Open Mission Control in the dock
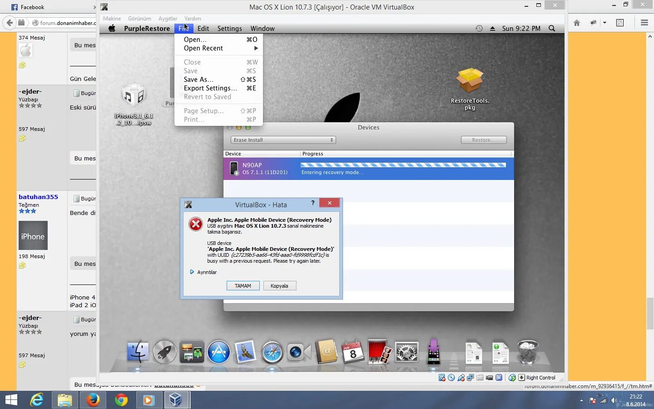Screen dimensions: 654x409 [x=192, y=352]
